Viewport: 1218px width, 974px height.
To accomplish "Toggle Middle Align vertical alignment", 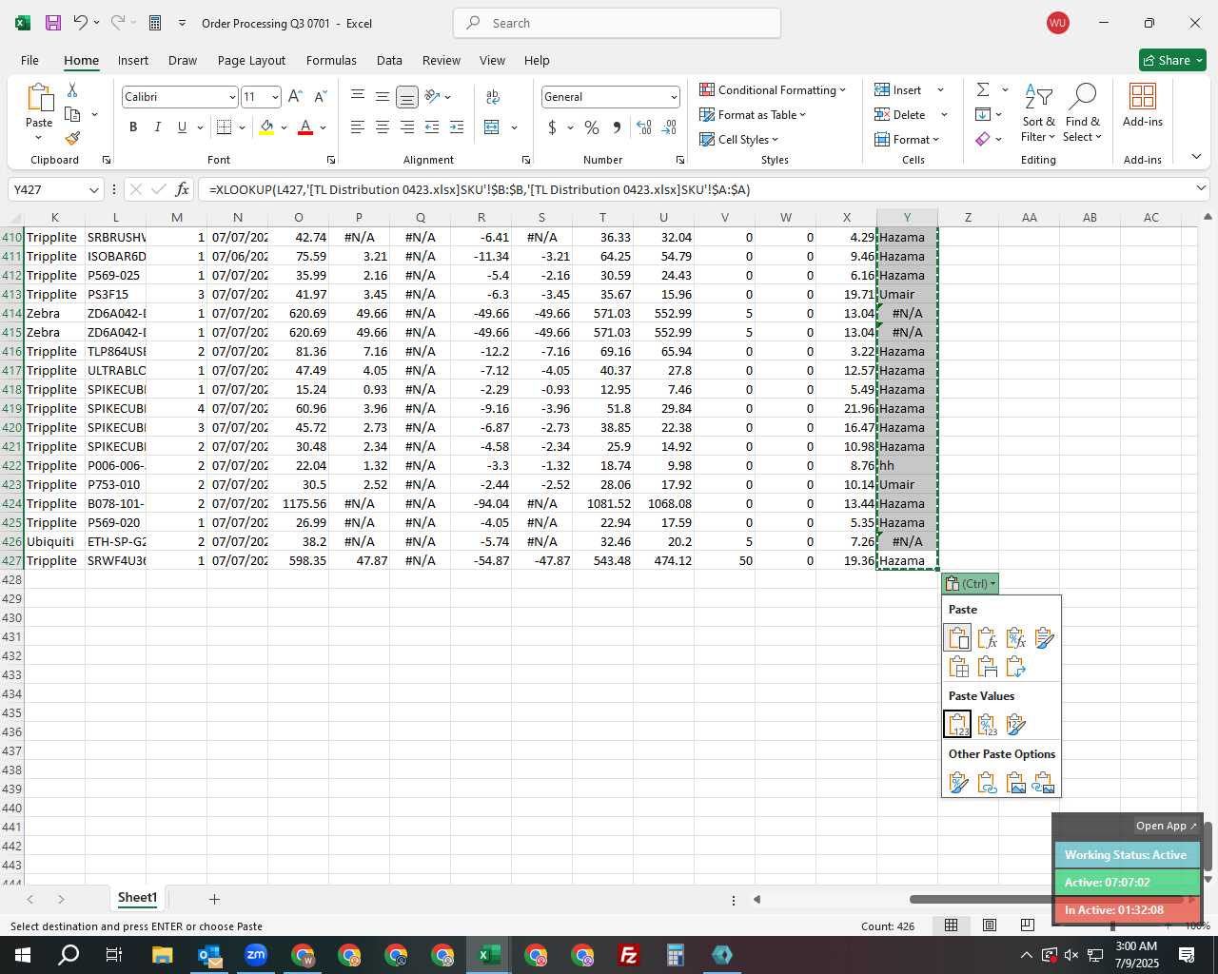I will click(382, 97).
